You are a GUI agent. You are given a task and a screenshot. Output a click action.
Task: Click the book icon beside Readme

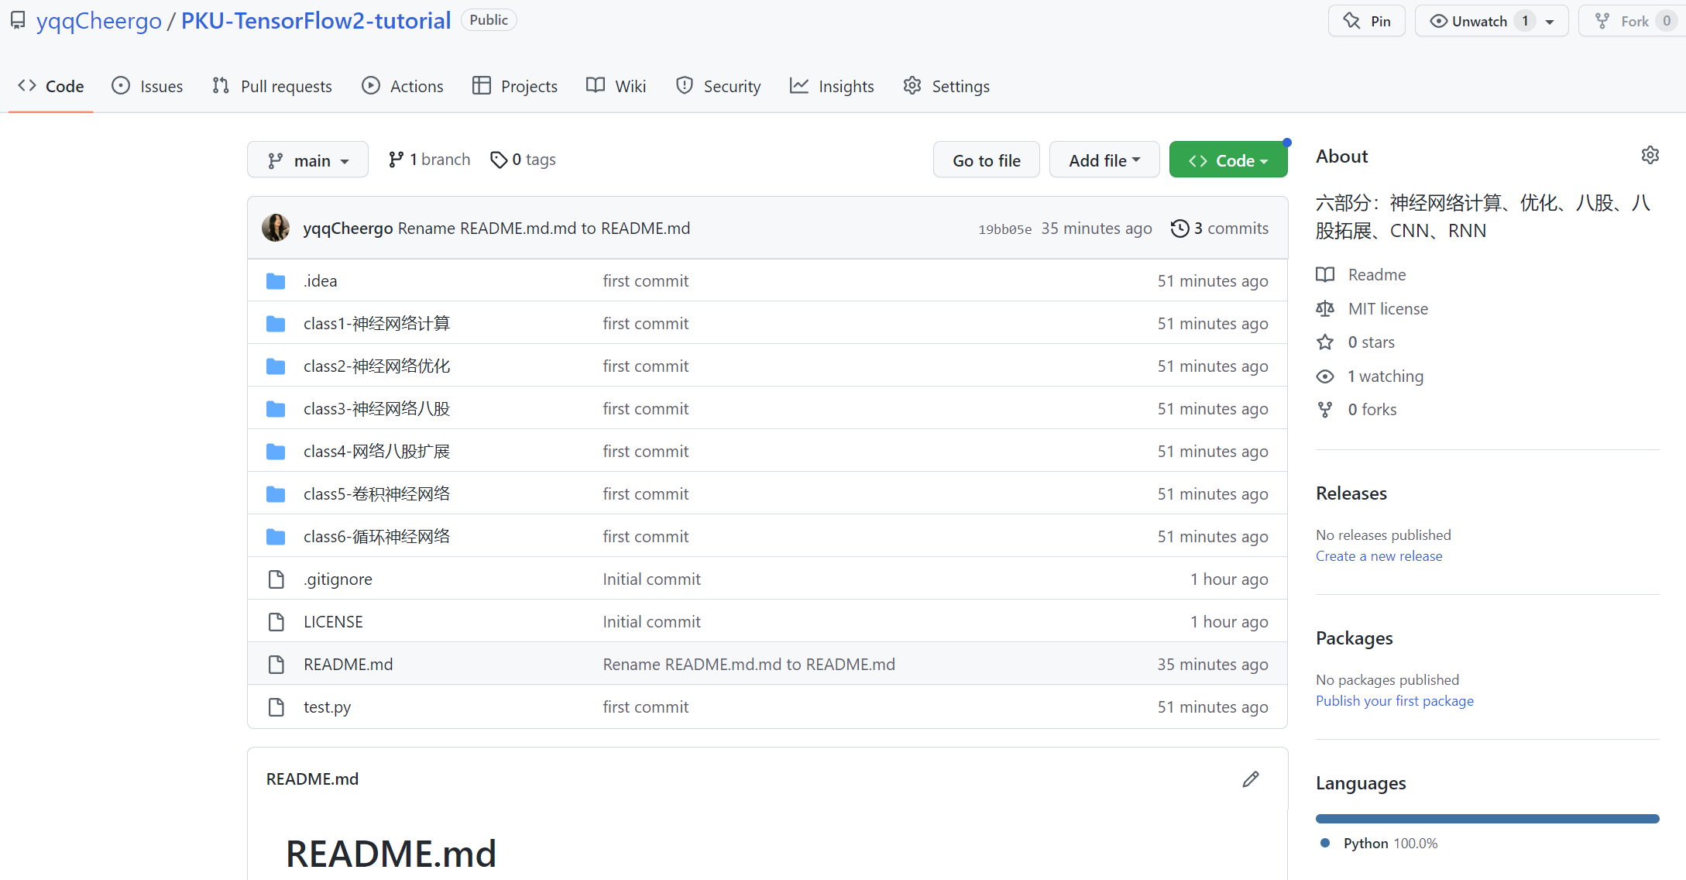click(1325, 275)
